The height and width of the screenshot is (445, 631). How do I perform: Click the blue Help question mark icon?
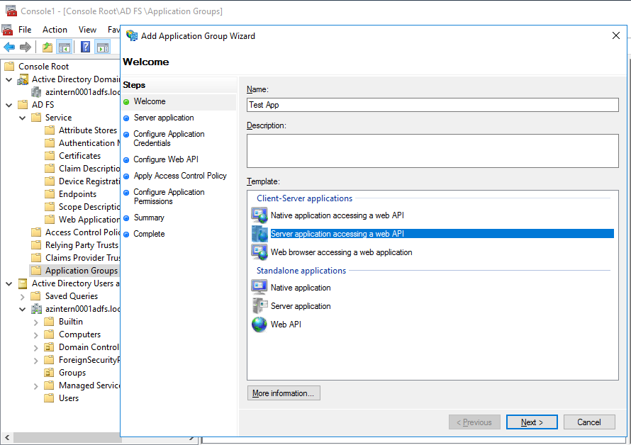tap(85, 47)
